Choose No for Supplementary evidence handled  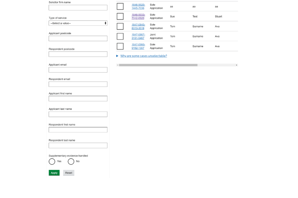[71, 161]
